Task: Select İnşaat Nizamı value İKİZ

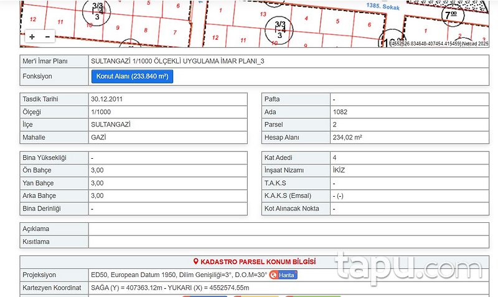Action: pyautogui.click(x=339, y=170)
